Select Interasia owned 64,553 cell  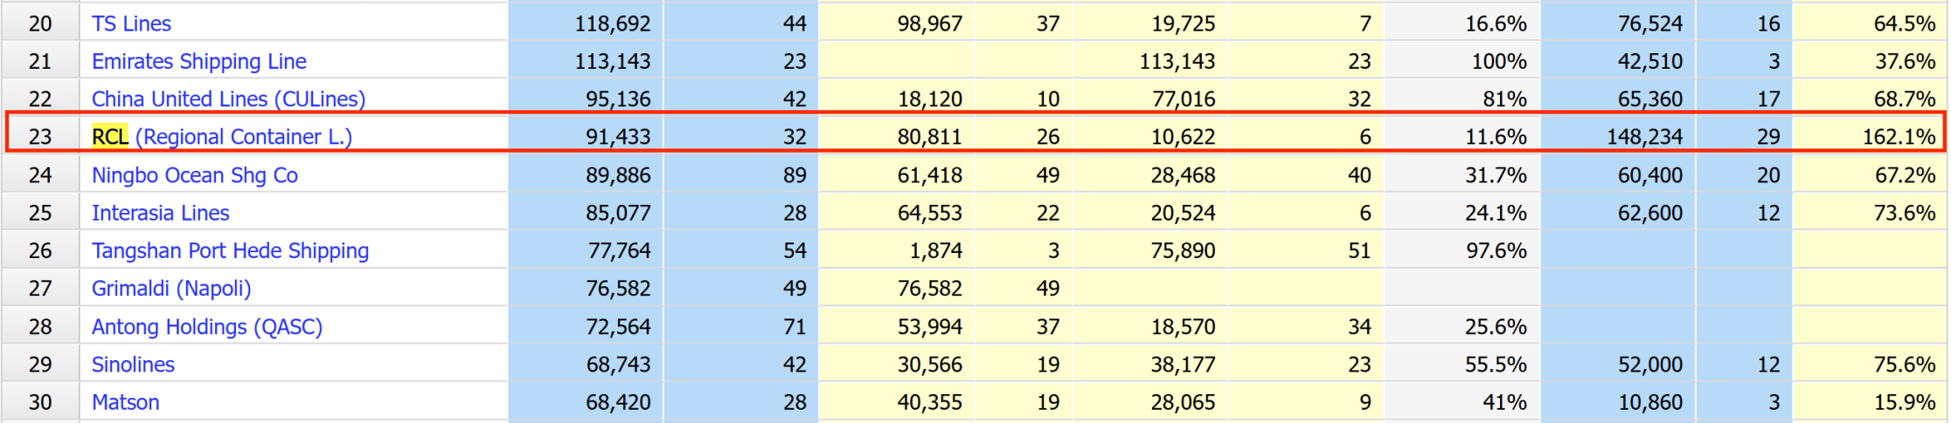pyautogui.click(x=897, y=212)
